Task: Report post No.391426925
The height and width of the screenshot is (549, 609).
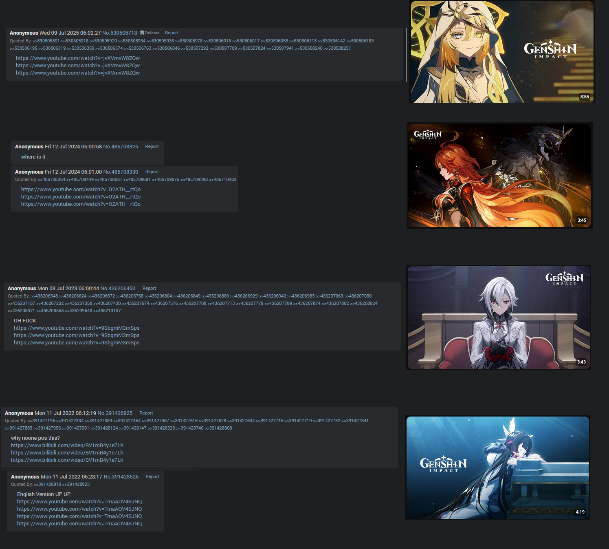Action: click(x=146, y=413)
